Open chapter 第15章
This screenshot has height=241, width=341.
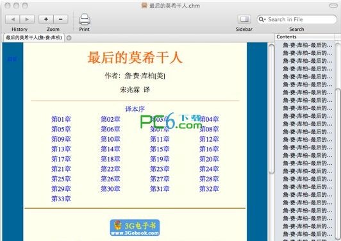tap(160, 149)
